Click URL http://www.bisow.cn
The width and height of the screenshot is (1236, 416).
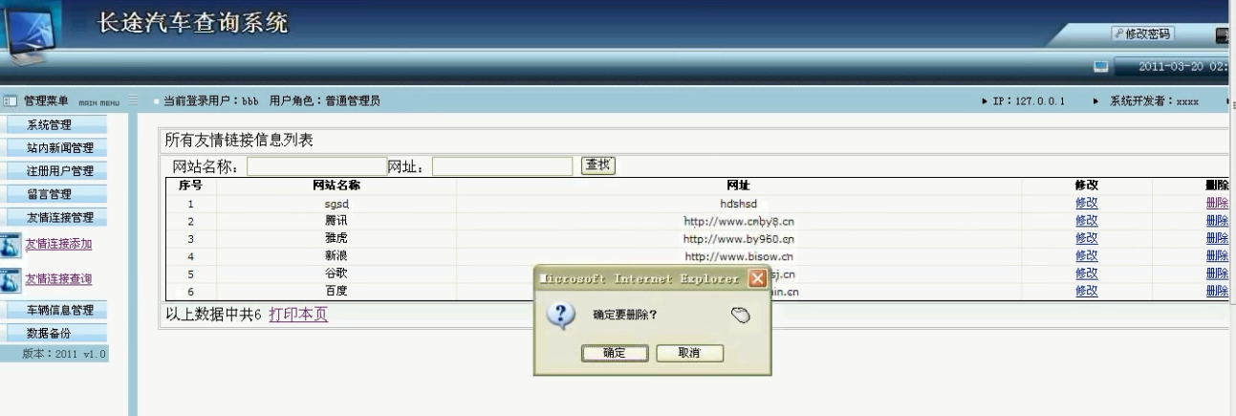739,256
